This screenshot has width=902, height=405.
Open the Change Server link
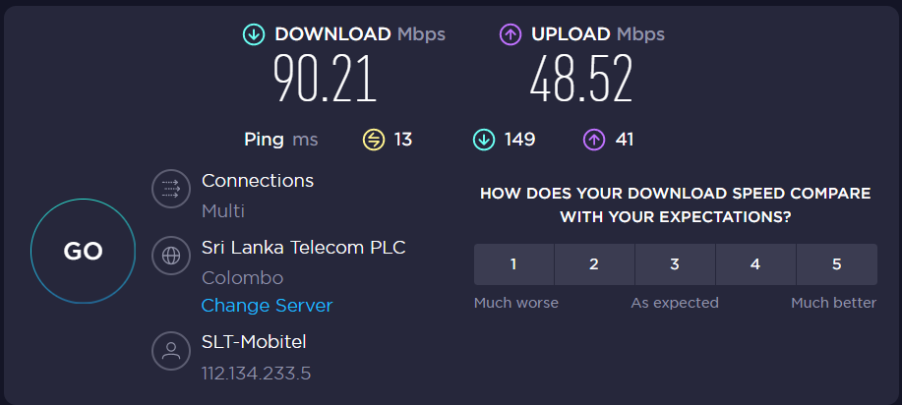(x=267, y=306)
